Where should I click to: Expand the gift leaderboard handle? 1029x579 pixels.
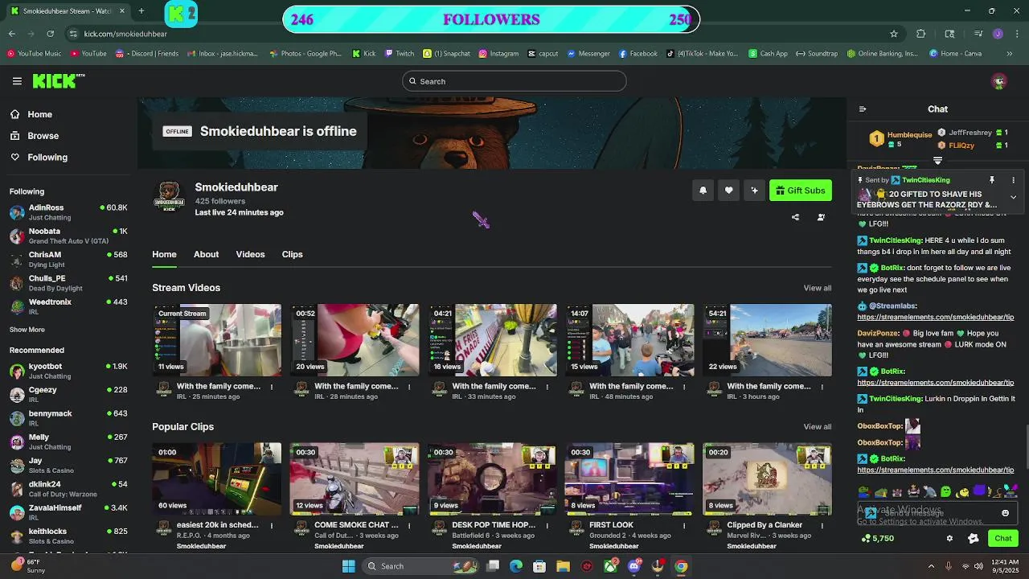click(x=937, y=161)
